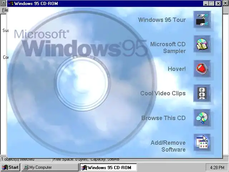This screenshot has width=229, height=172.
Task: Click the background window's computer title icon
Action: click(x=3, y=3)
